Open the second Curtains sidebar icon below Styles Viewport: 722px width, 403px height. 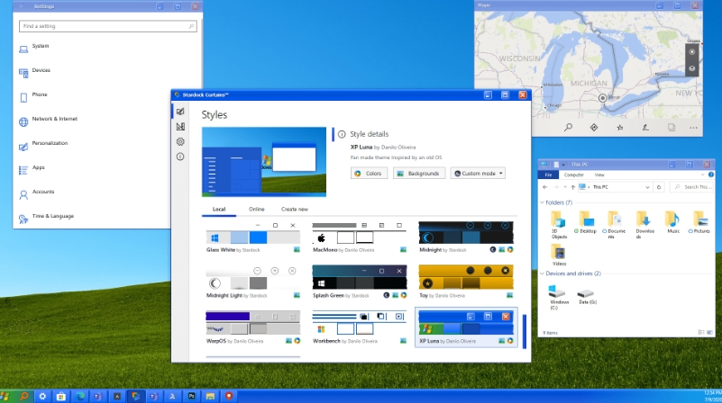180,126
